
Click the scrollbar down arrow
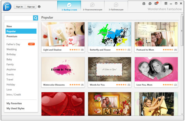click(182, 114)
